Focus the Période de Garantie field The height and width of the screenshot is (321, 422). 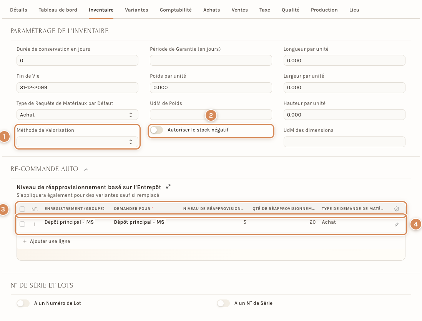point(211,61)
